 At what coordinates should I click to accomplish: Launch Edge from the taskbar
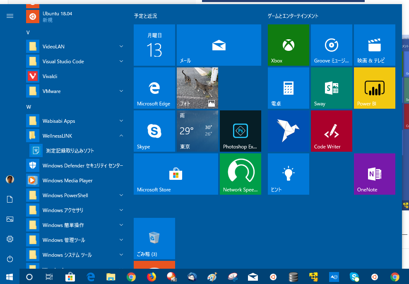coord(91,277)
